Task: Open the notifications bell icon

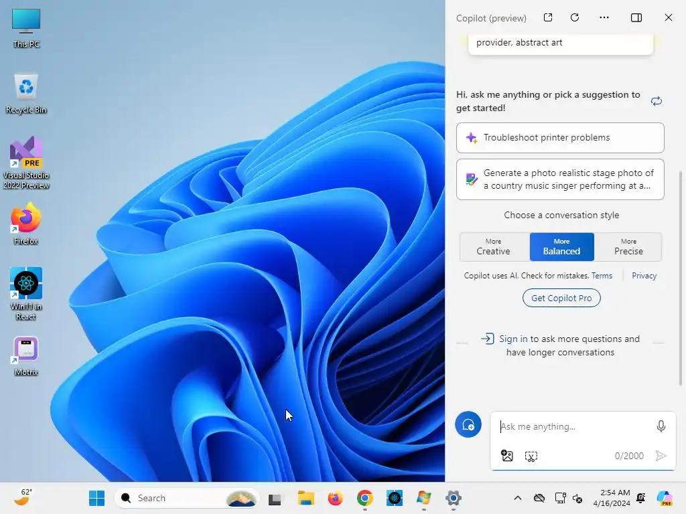Action: coord(641,498)
